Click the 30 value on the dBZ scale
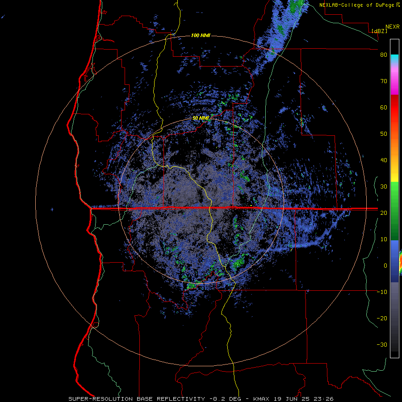 click(384, 186)
